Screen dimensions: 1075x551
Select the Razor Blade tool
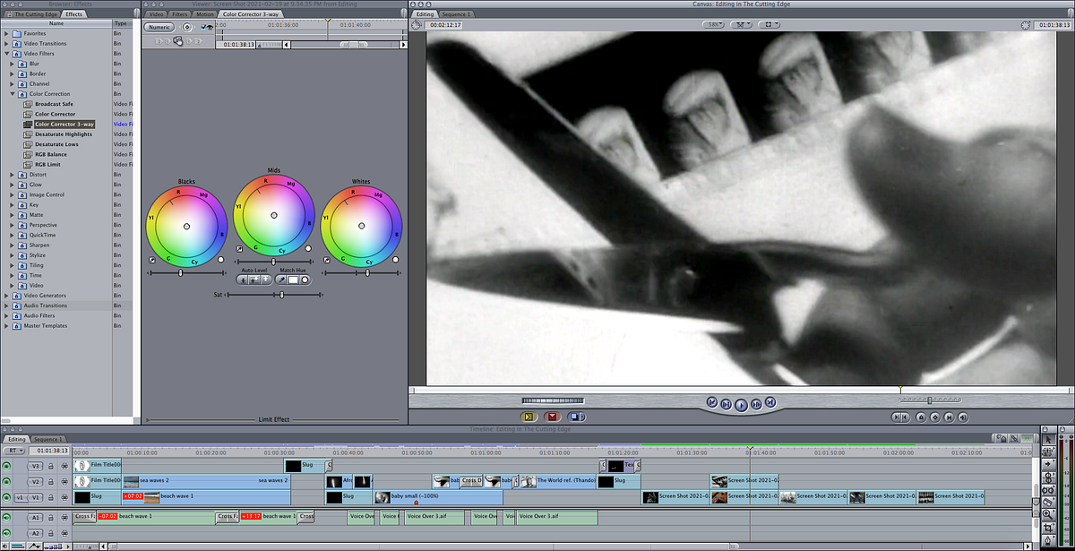pyautogui.click(x=1049, y=503)
